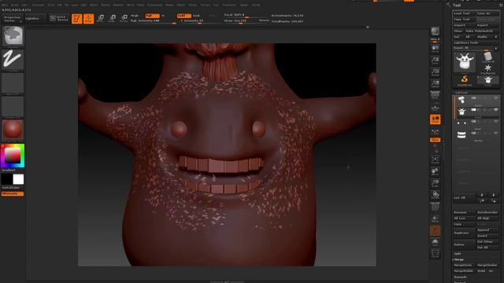Screen dimensions: 504x283
Task: Open the texture selector slot
Action: [13, 107]
